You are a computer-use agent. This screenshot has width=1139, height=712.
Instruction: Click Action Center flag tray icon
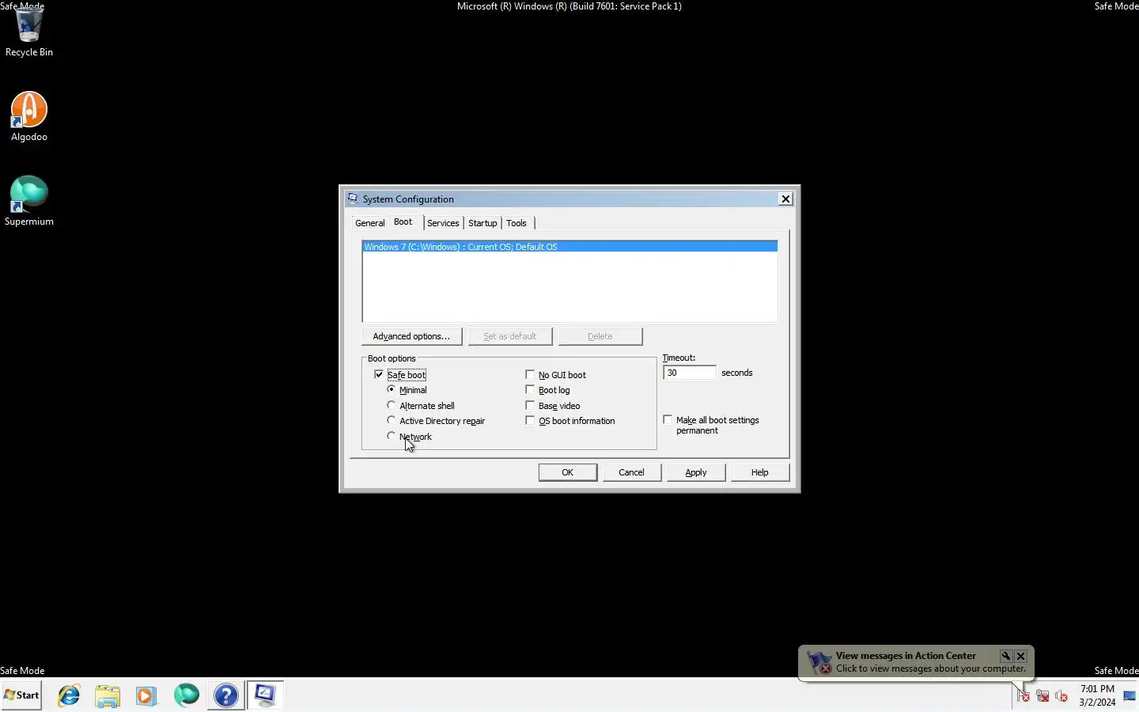click(x=1023, y=696)
